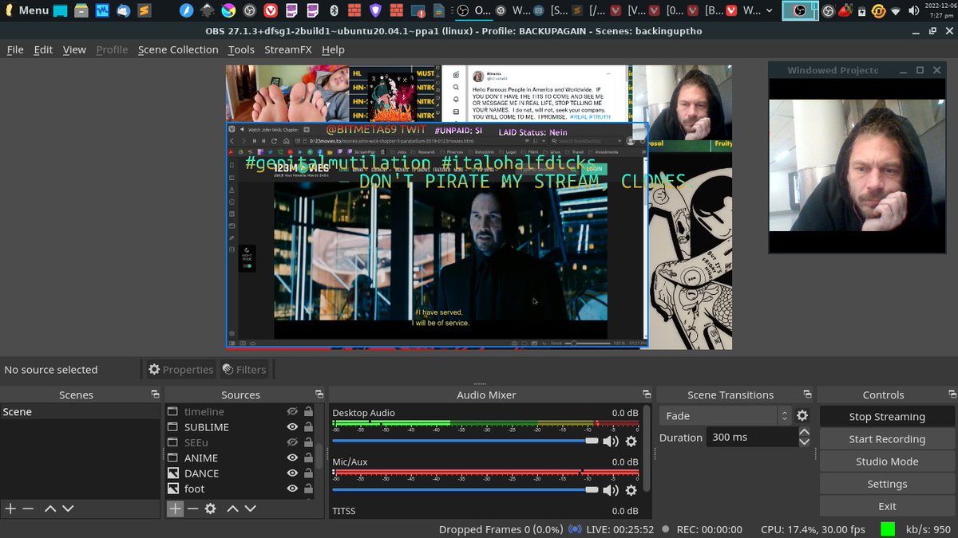
Task: Open source properties gear in Sources panel
Action: tap(210, 509)
